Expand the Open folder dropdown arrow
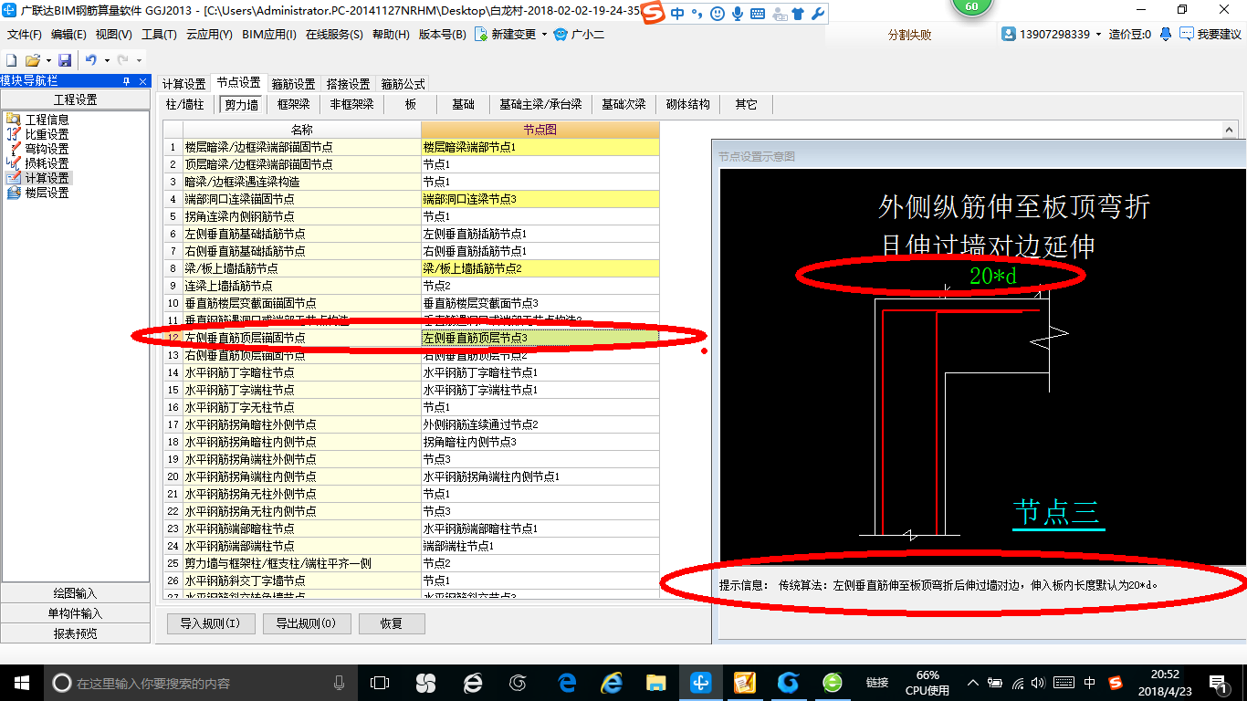Viewport: 1247px width, 701px height. click(x=48, y=60)
